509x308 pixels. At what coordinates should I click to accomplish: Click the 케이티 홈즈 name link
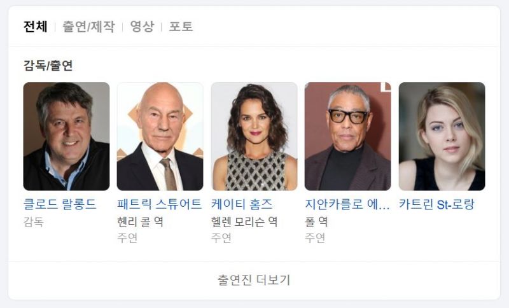coord(242,204)
